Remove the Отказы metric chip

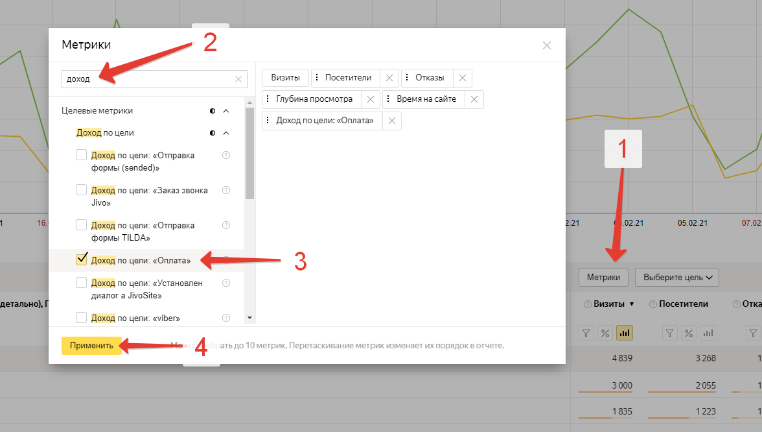coord(463,78)
